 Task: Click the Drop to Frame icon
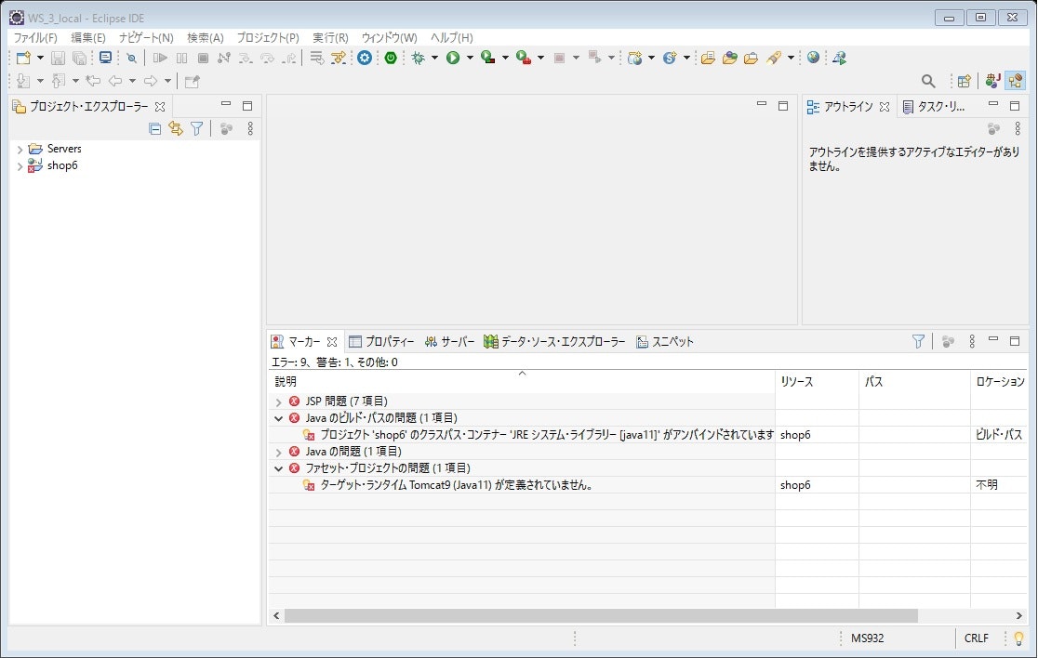[317, 59]
